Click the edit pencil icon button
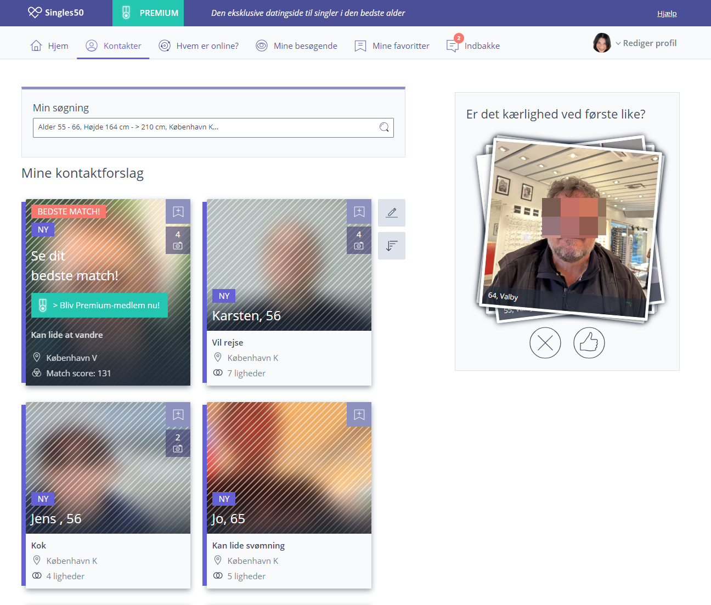Image resolution: width=711 pixels, height=605 pixels. pos(392,213)
